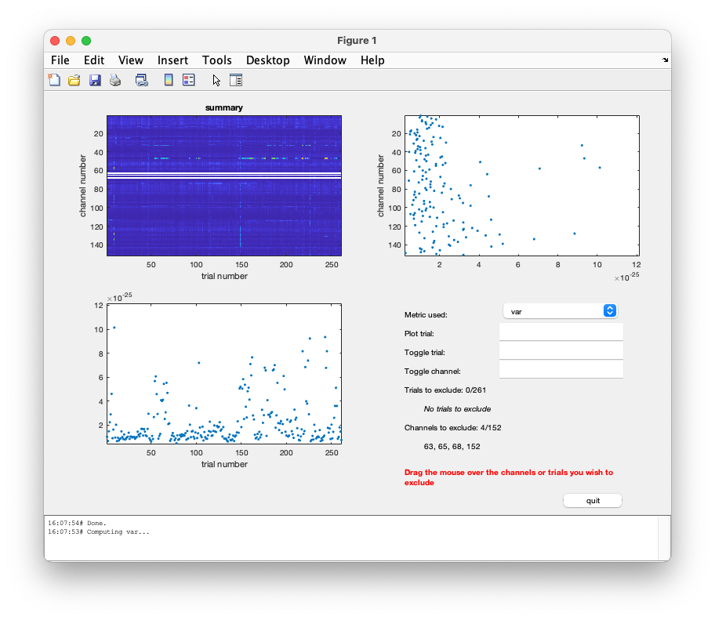Screen dimensions: 715x620
Task: Click the Plot trial input field
Action: click(x=561, y=332)
